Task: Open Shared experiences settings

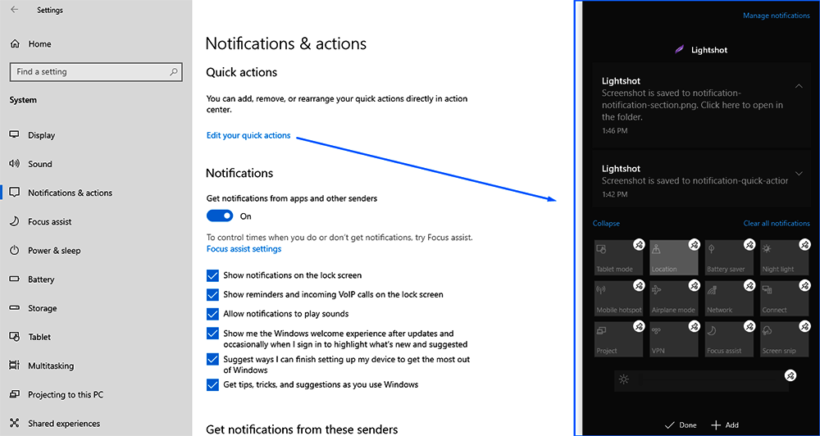Action: [x=55, y=424]
